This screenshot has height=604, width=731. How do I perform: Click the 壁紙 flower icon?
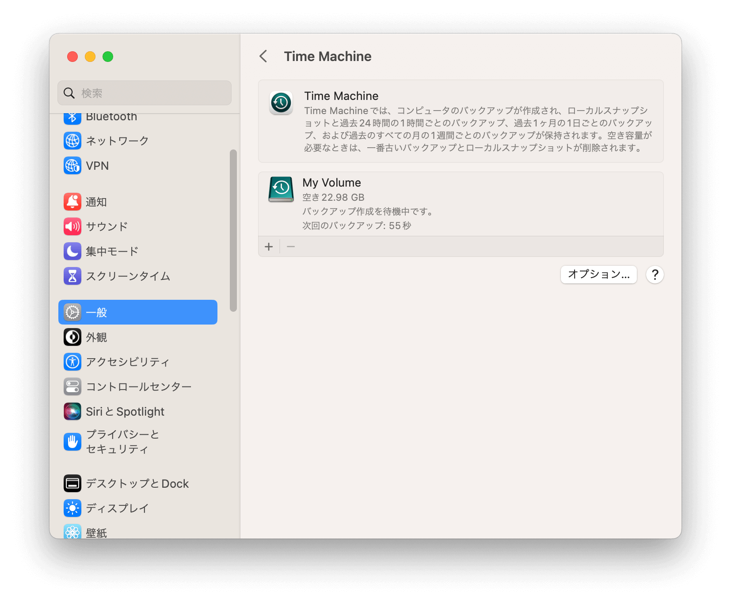(72, 531)
